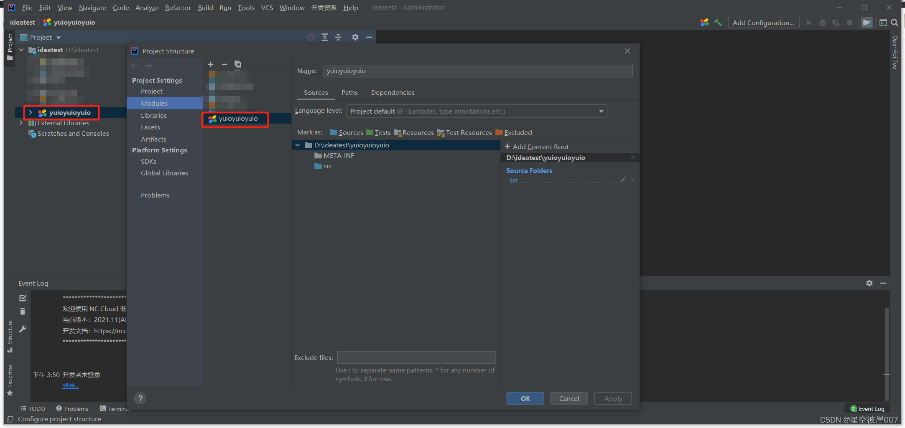Click Cancel button in dialog
Image resolution: width=905 pixels, height=428 pixels.
coord(569,398)
